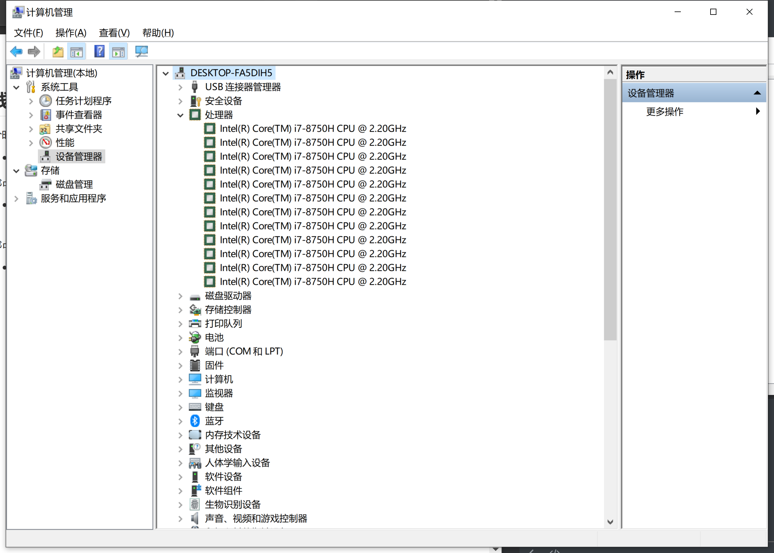Select 计算机 category in device list
Screen dimensions: 774x553
[219, 379]
